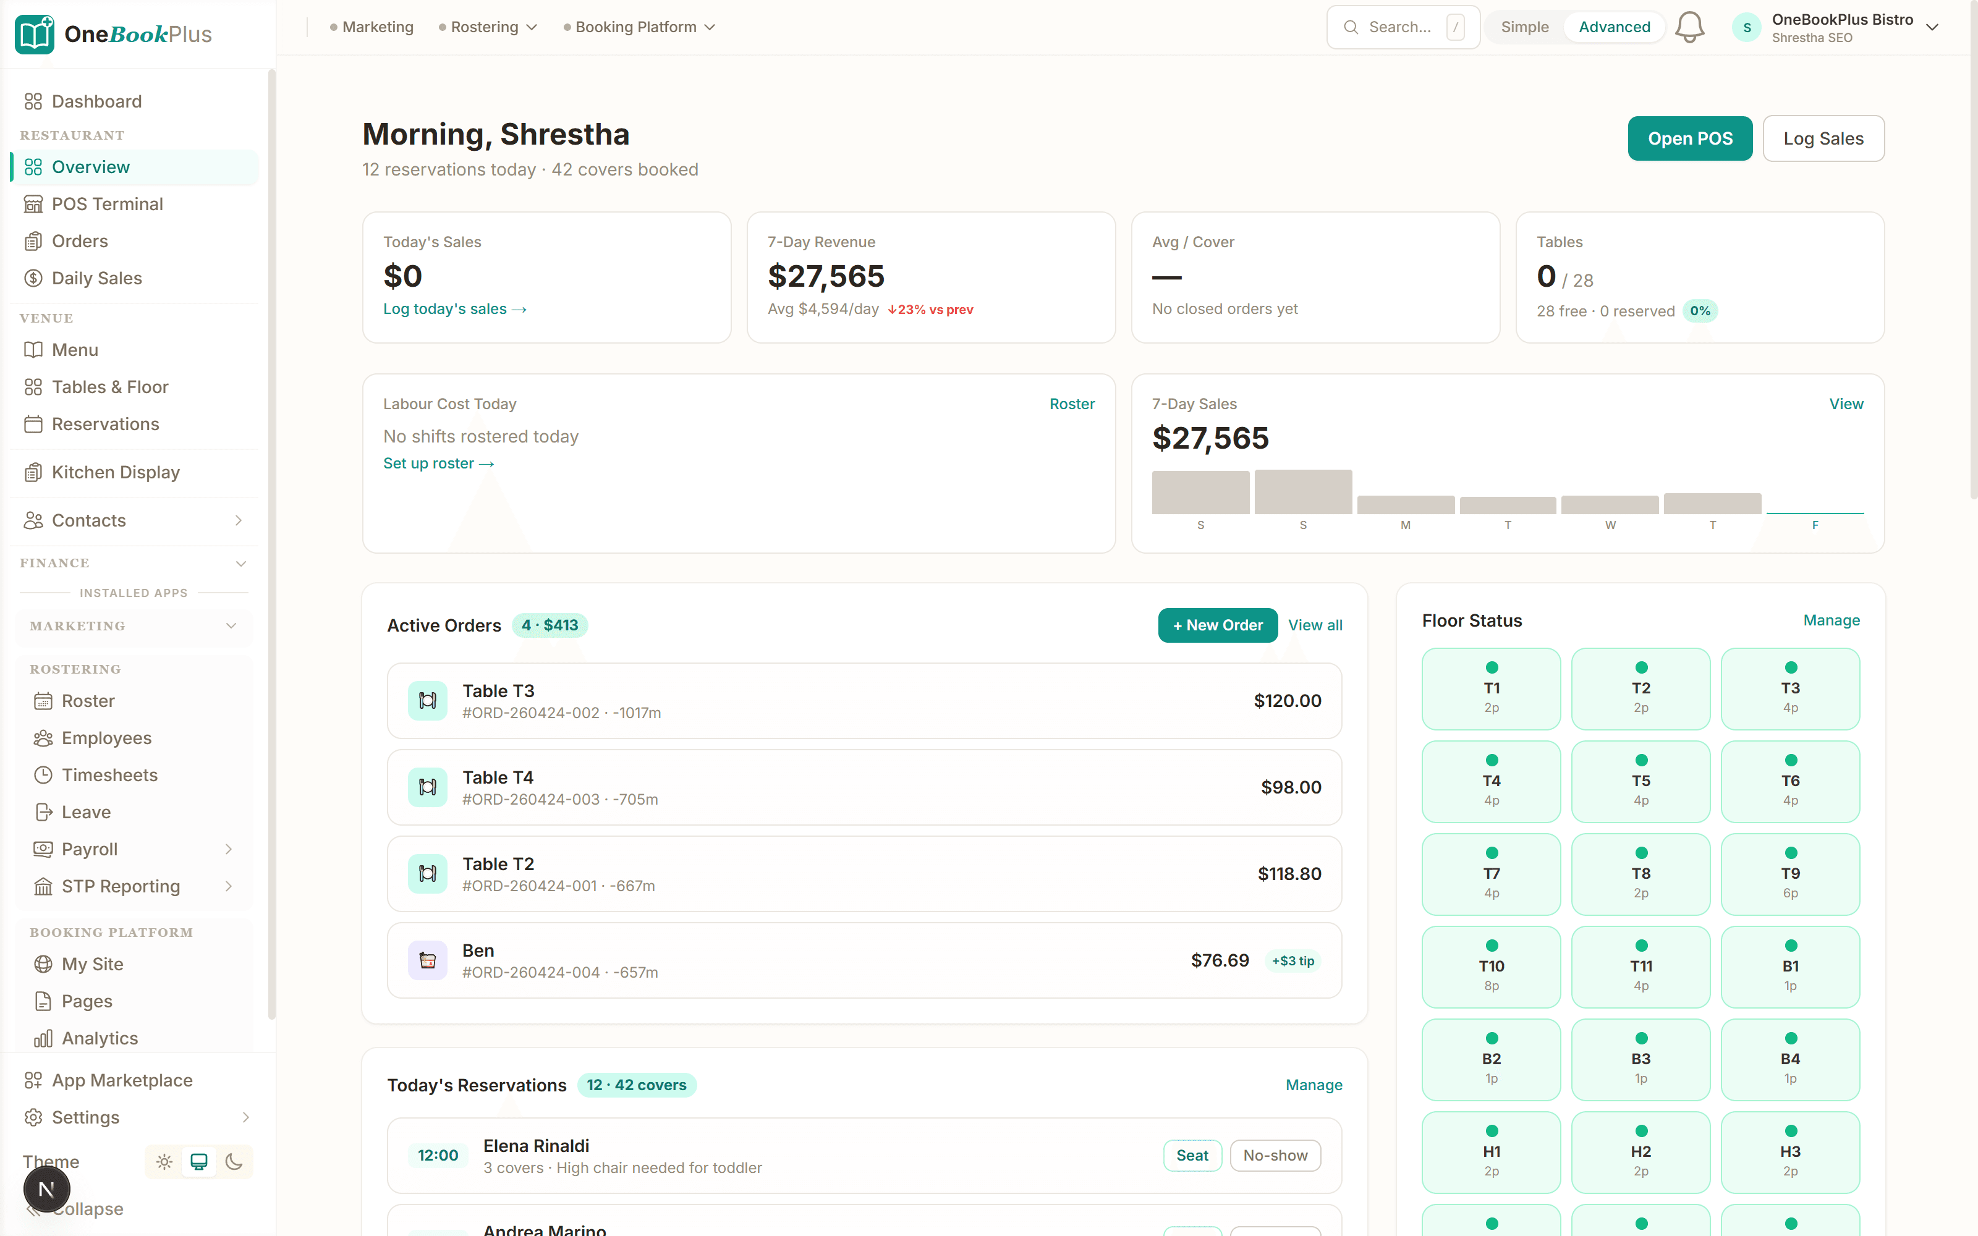The image size is (1978, 1236).
Task: Select the Kitchen Display icon in sidebar
Action: click(33, 472)
